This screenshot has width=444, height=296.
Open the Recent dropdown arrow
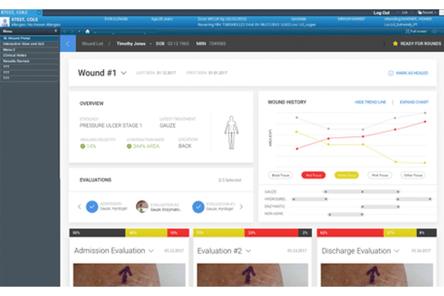[435, 13]
